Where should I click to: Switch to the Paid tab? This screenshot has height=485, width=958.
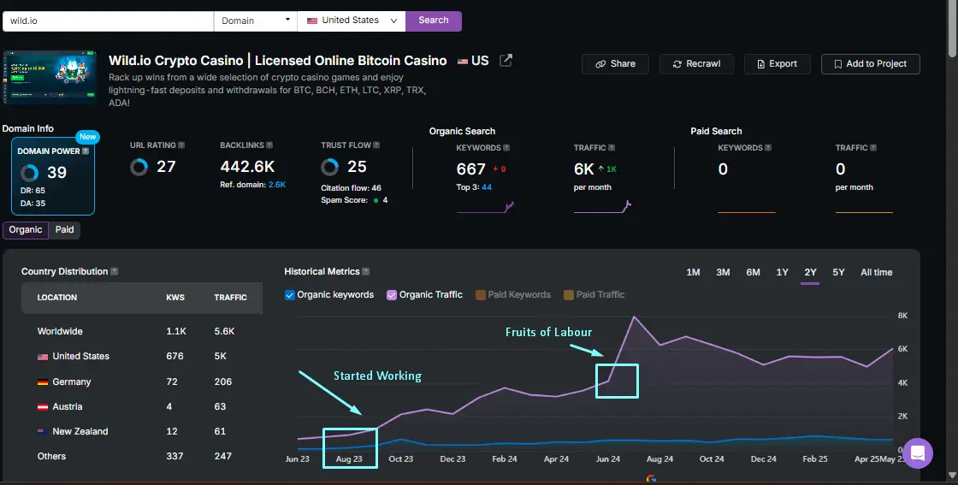pos(64,230)
